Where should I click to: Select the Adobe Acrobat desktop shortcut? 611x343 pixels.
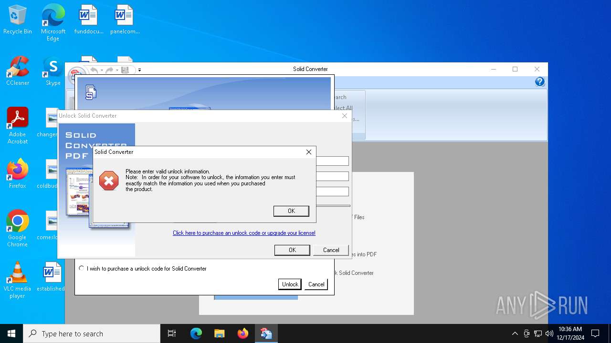click(x=18, y=126)
